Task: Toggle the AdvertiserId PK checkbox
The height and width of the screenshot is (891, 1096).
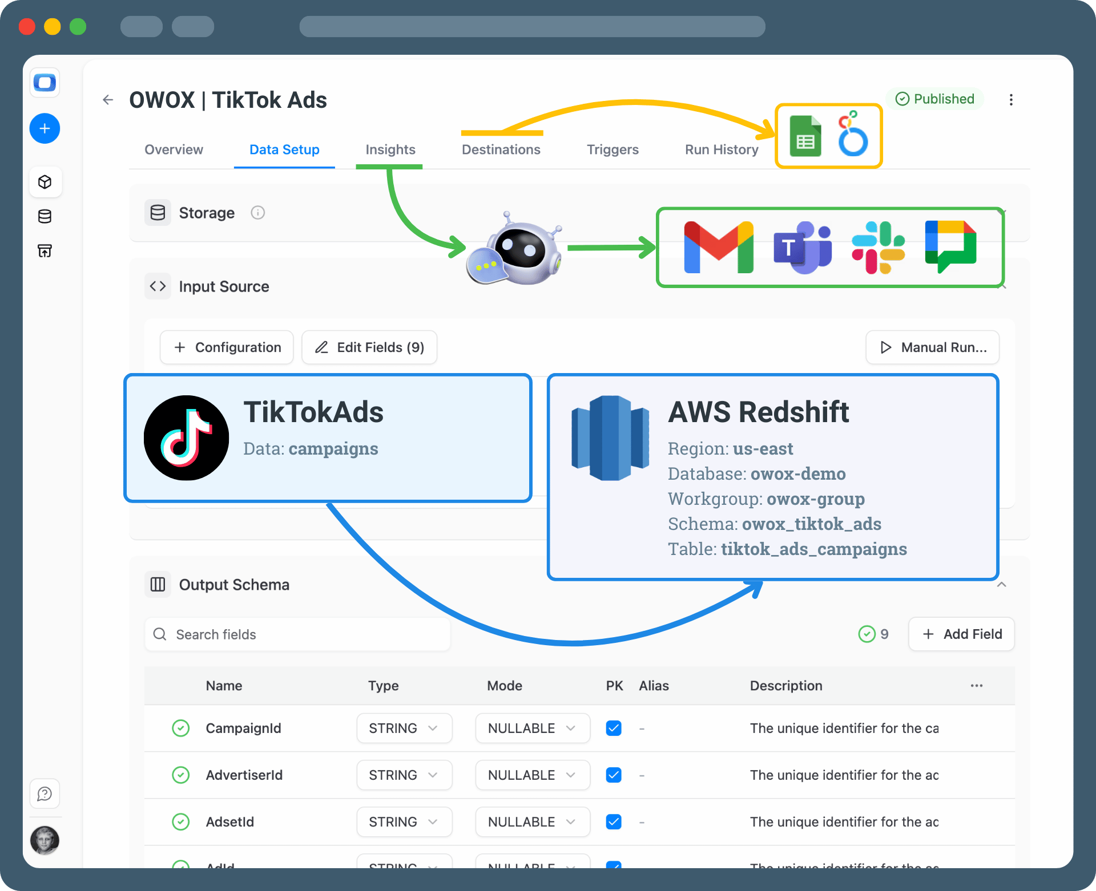Action: 614,775
